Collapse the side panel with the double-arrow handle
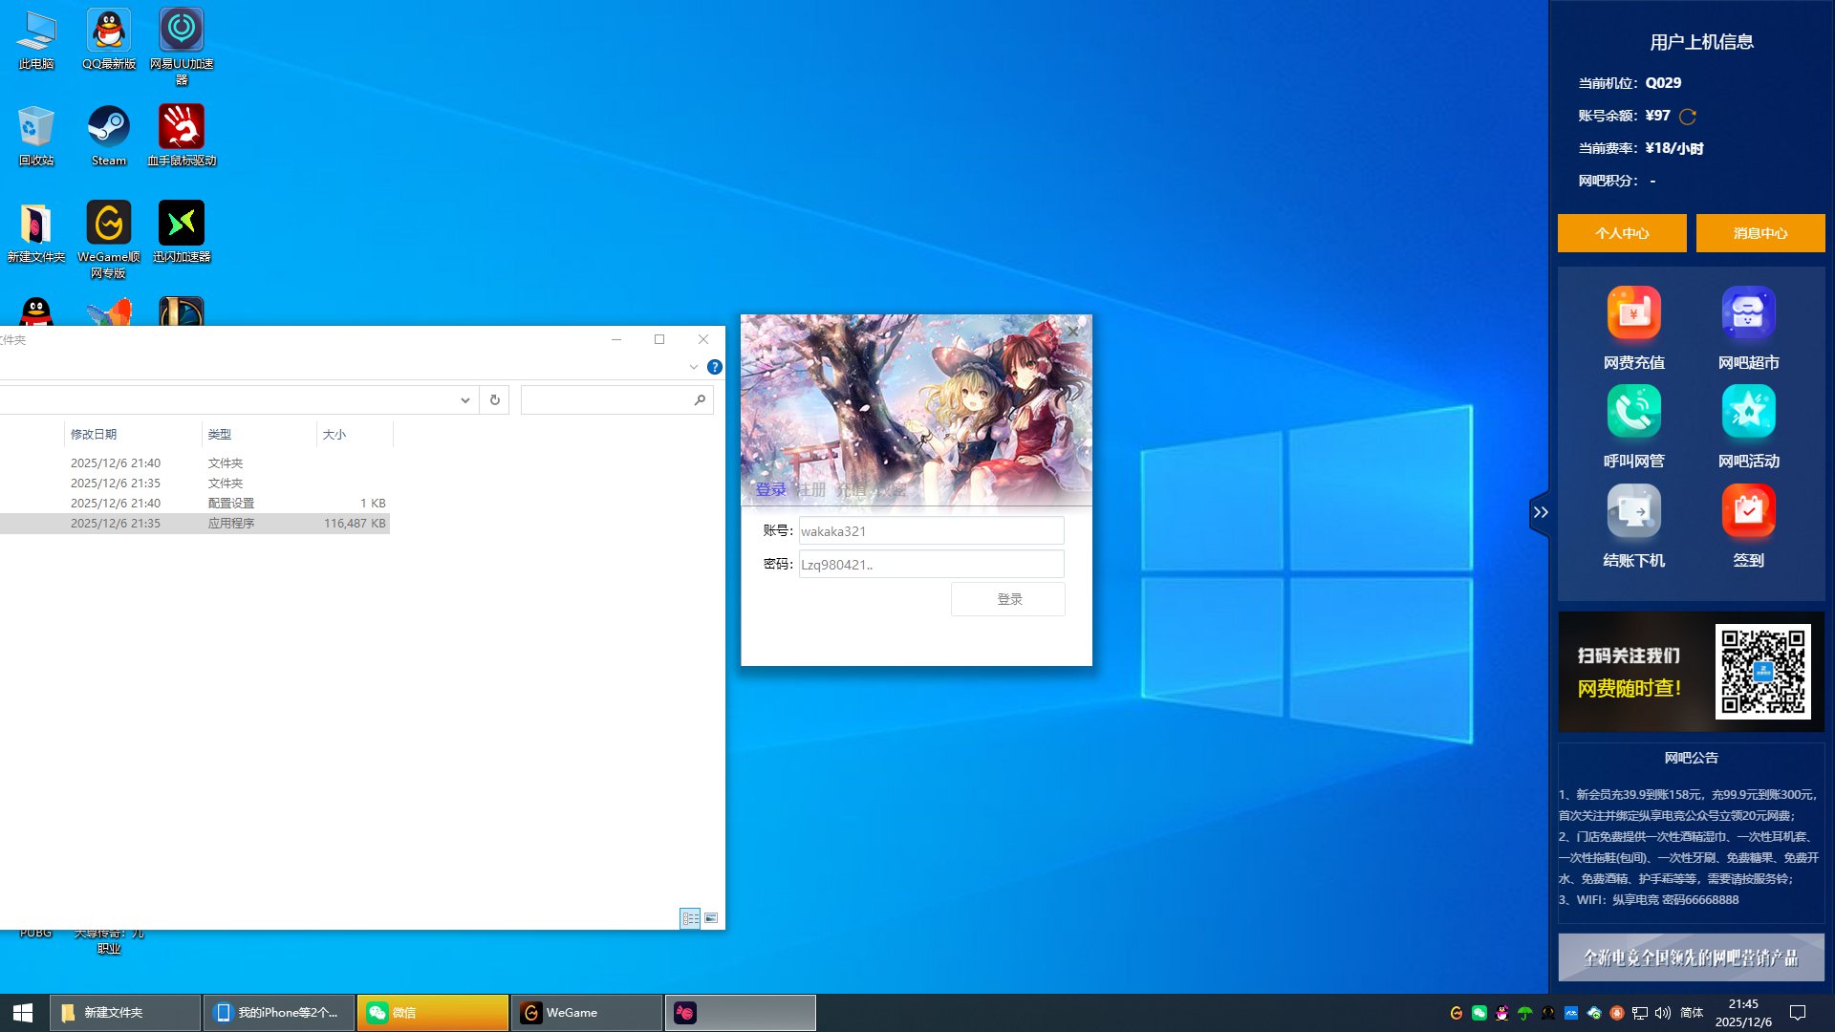 point(1540,513)
